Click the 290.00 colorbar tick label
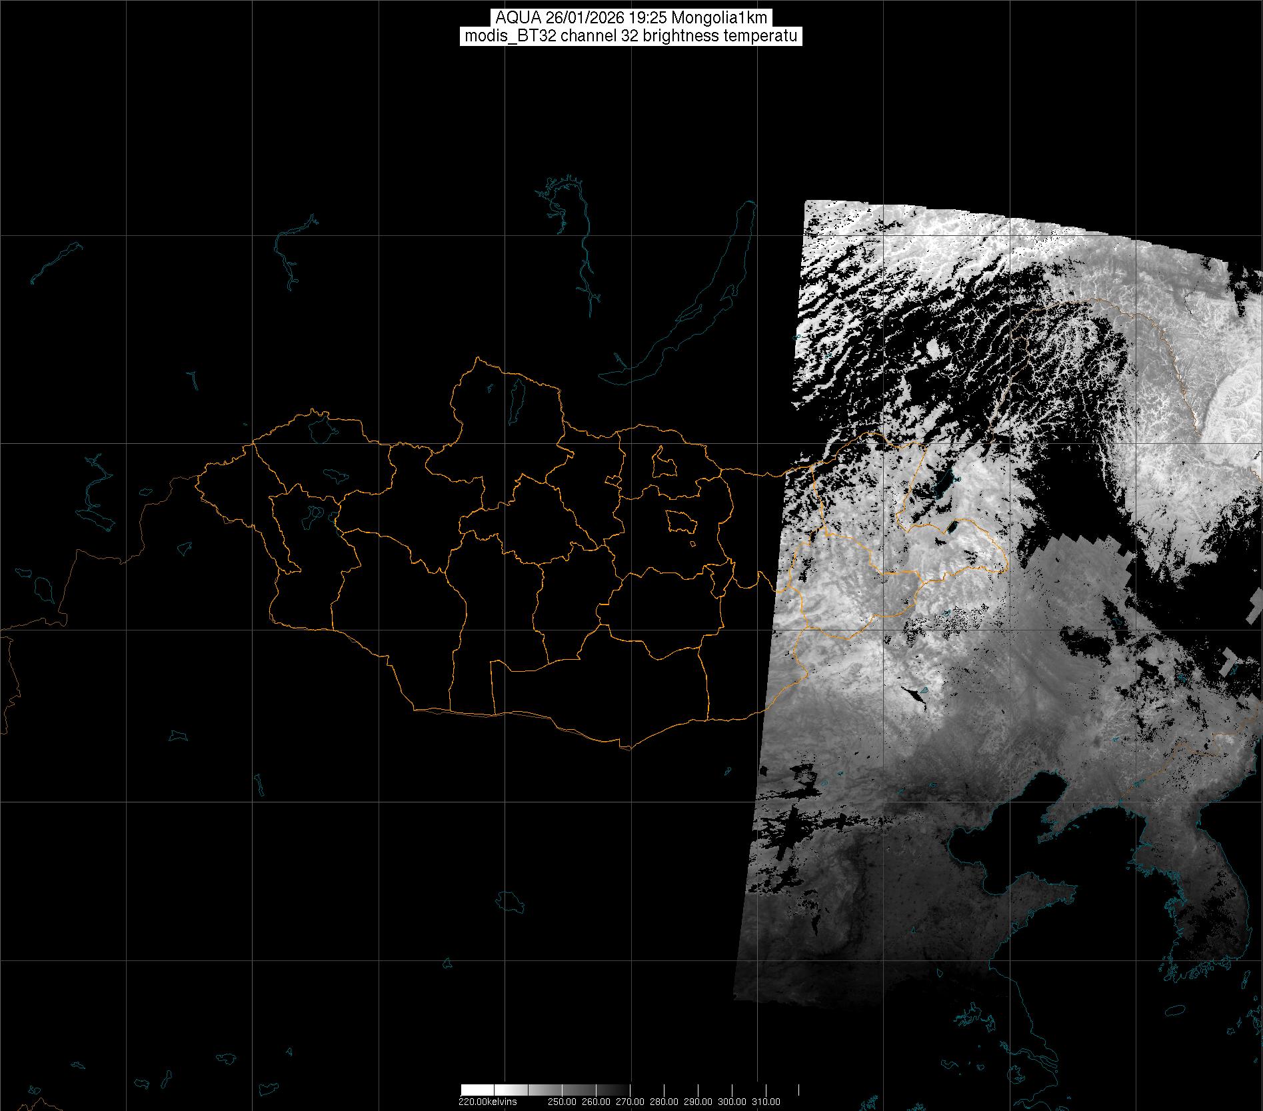This screenshot has width=1263, height=1111. click(x=698, y=1101)
